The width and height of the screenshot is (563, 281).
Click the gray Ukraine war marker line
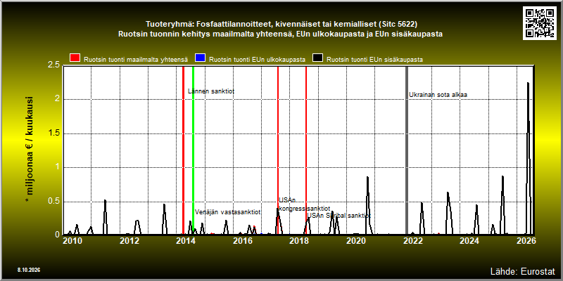pyautogui.click(x=407, y=150)
